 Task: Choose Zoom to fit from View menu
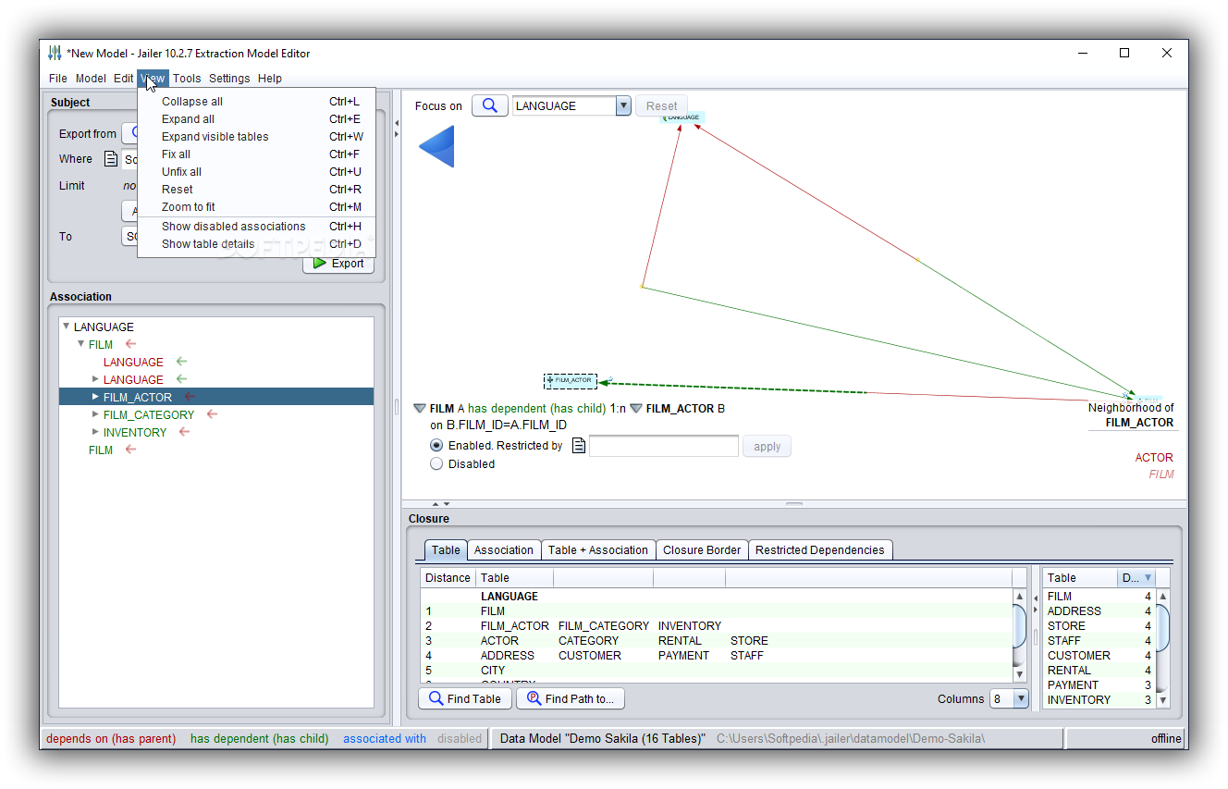point(256,207)
